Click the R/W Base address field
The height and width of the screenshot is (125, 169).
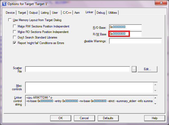click(125, 34)
